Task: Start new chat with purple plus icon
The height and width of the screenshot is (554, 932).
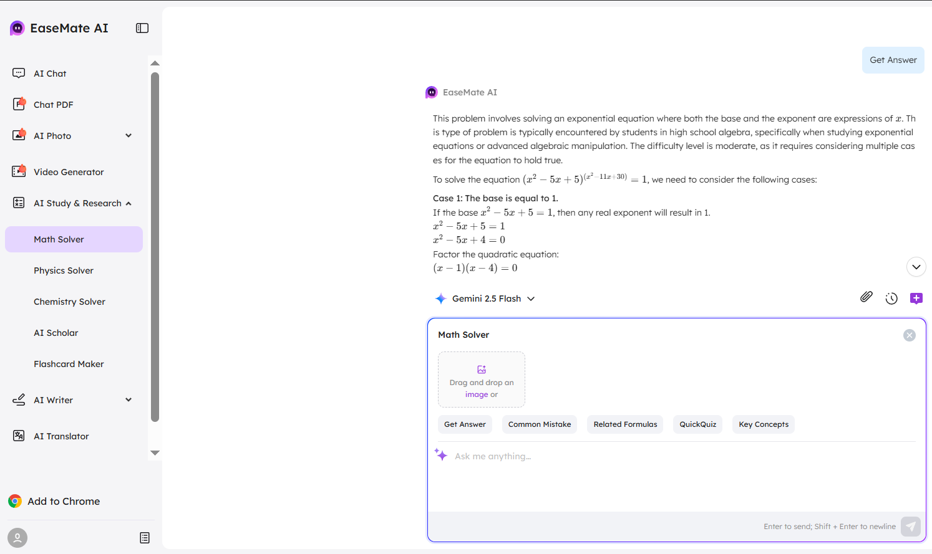Action: 916,298
